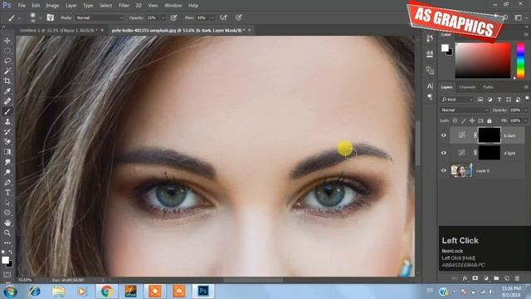Select the Zoom tool
The image size is (531, 299).
(7, 233)
